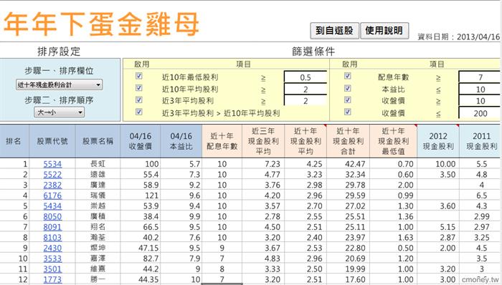This screenshot has width=502, height=285.
Task: Toggle the 近3年平均股利 > 近10年平均股利 checkbox
Action: tap(139, 112)
